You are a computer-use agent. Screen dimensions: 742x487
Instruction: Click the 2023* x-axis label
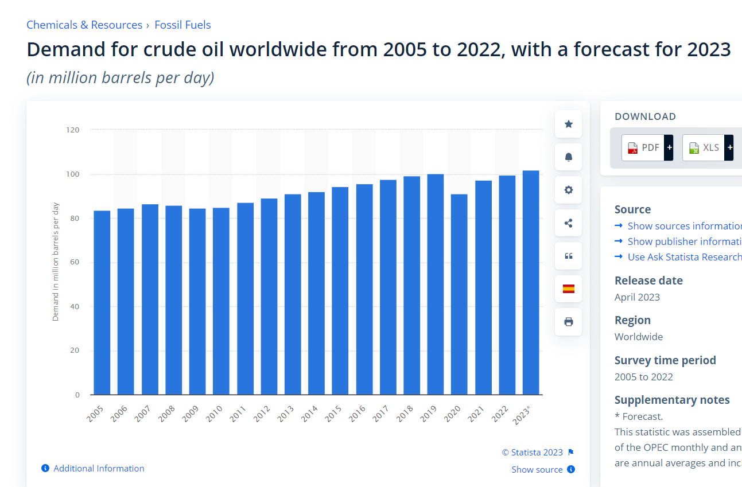click(521, 415)
